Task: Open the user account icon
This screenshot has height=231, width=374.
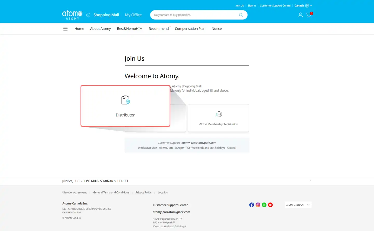Action: tap(300, 15)
